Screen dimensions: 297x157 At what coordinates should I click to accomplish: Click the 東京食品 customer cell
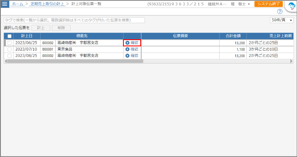click(90, 49)
